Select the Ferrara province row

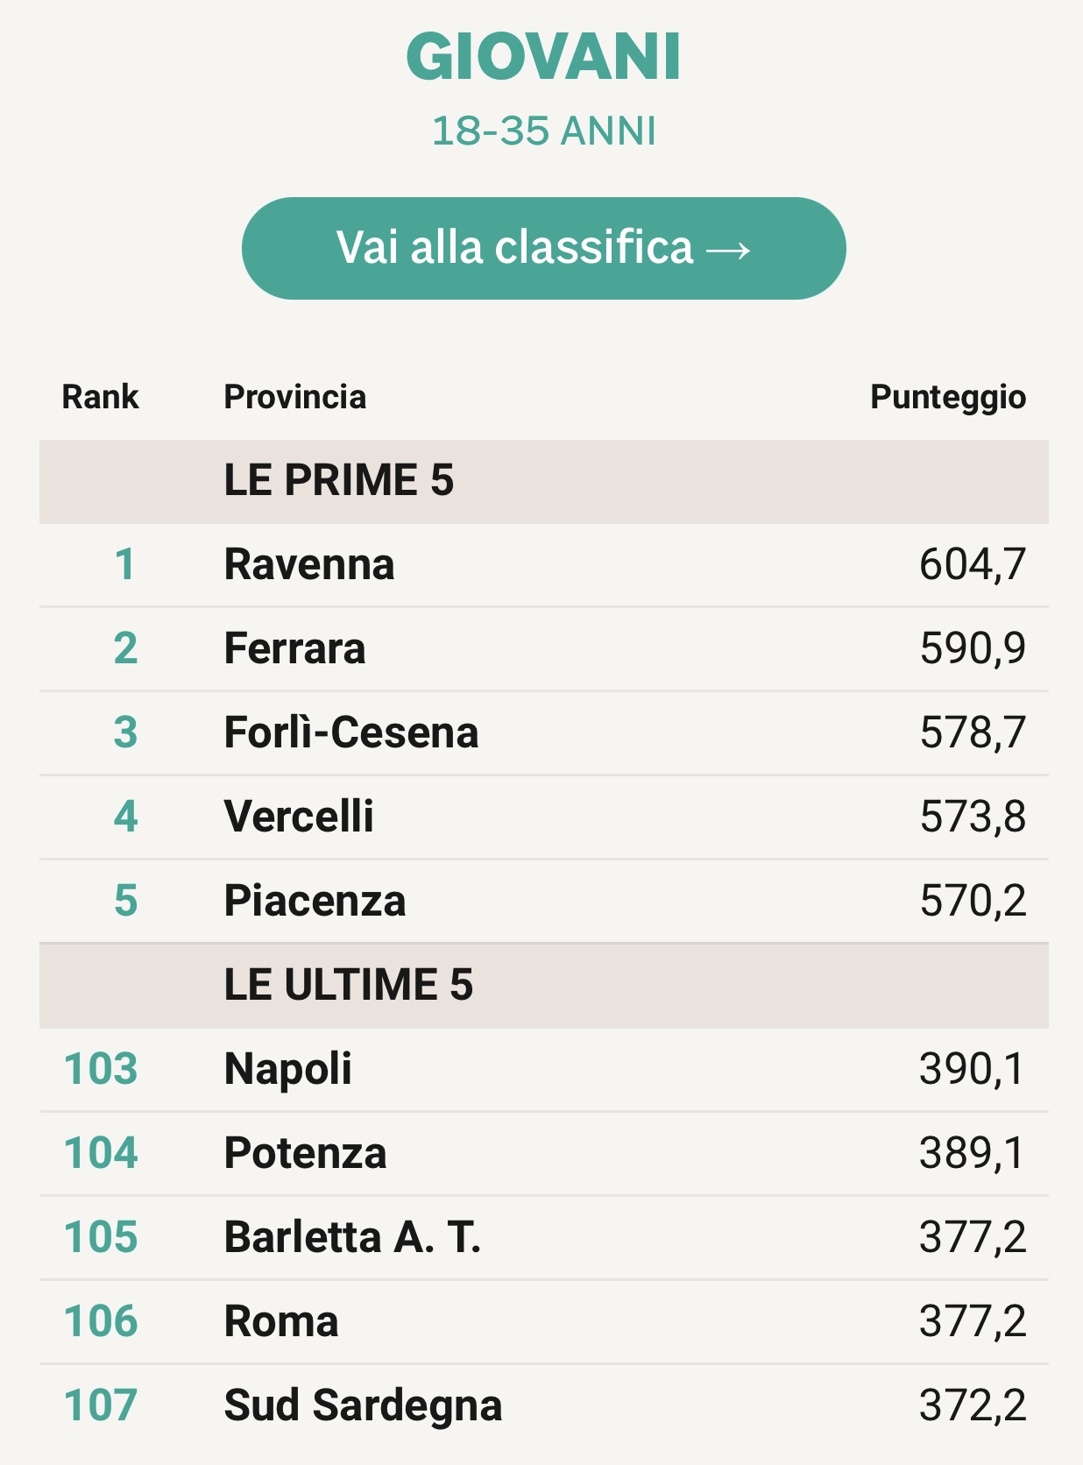coord(543,648)
